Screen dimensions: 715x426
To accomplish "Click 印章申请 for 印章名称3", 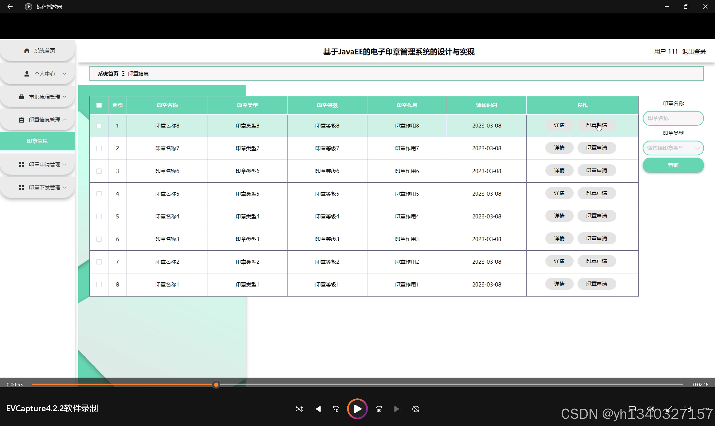I will click(x=597, y=239).
